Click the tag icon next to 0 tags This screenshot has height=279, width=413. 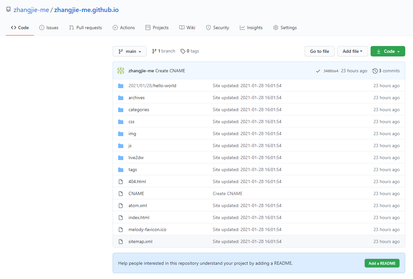pyautogui.click(x=183, y=51)
